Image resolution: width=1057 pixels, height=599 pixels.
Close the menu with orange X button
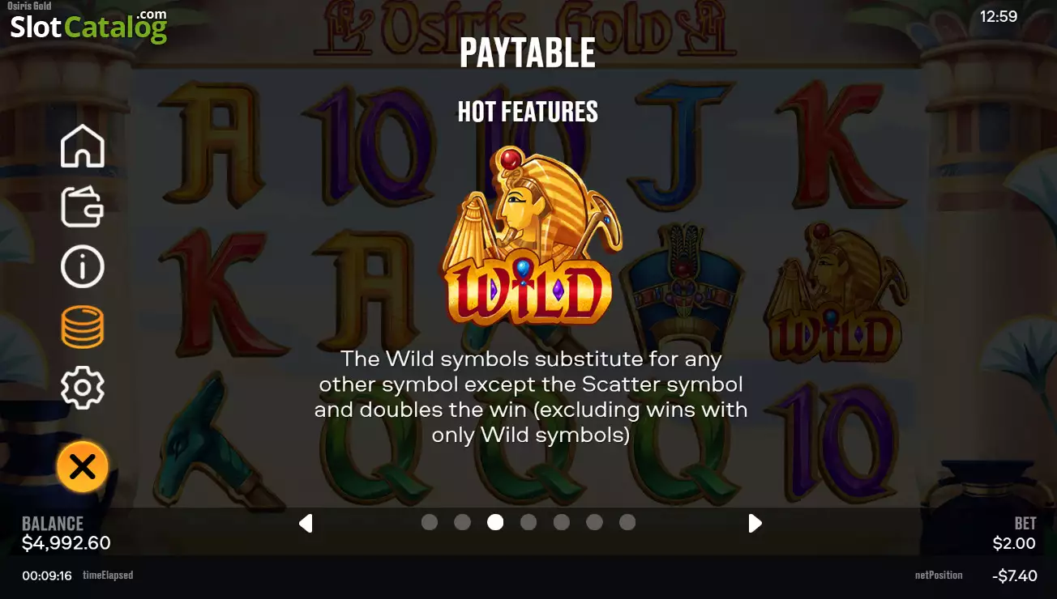tap(82, 467)
